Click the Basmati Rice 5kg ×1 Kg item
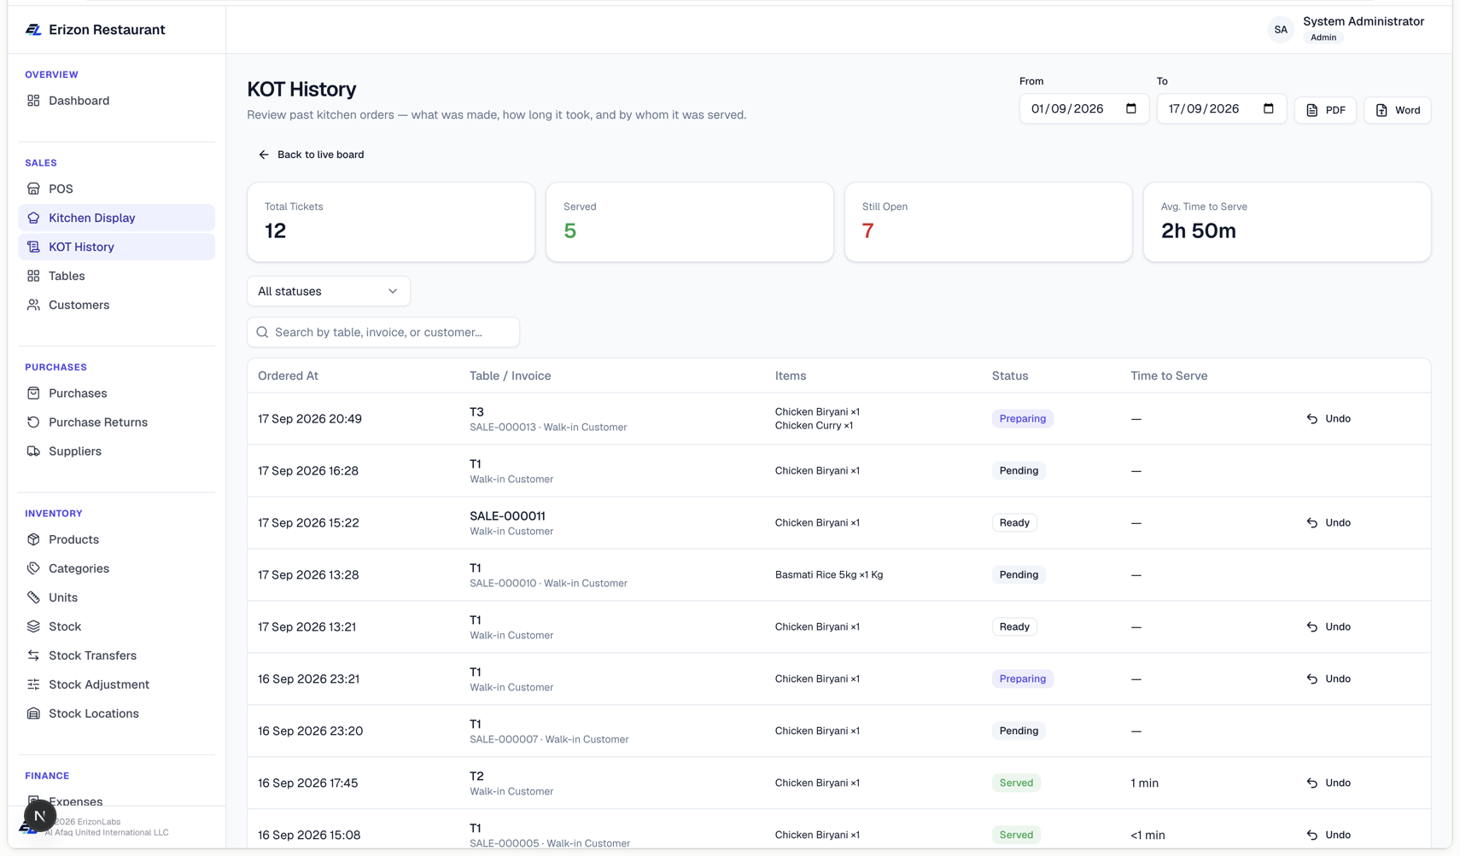Image resolution: width=1460 pixels, height=856 pixels. coord(829,574)
